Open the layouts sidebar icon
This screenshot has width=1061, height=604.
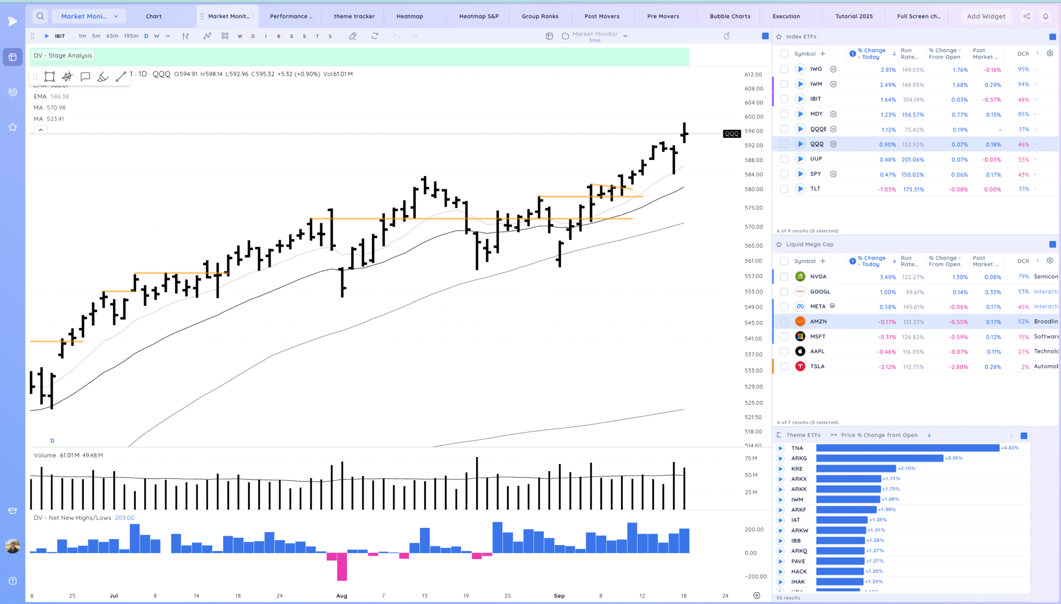(x=12, y=57)
